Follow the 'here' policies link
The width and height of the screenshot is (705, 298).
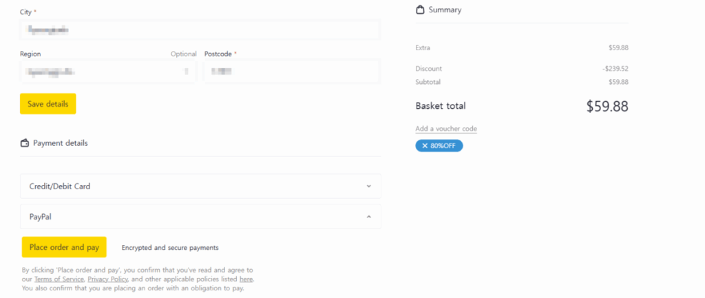click(246, 279)
